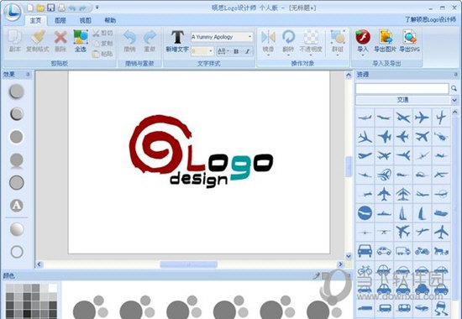Open the round application menu button
This screenshot has width=462, height=319.
coord(13,12)
